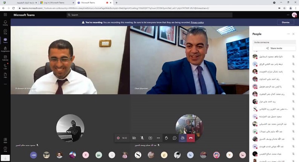Go to Activity feed in the sidebar
Image resolution: width=299 pixels, height=162 pixels.
[x=5, y=23]
